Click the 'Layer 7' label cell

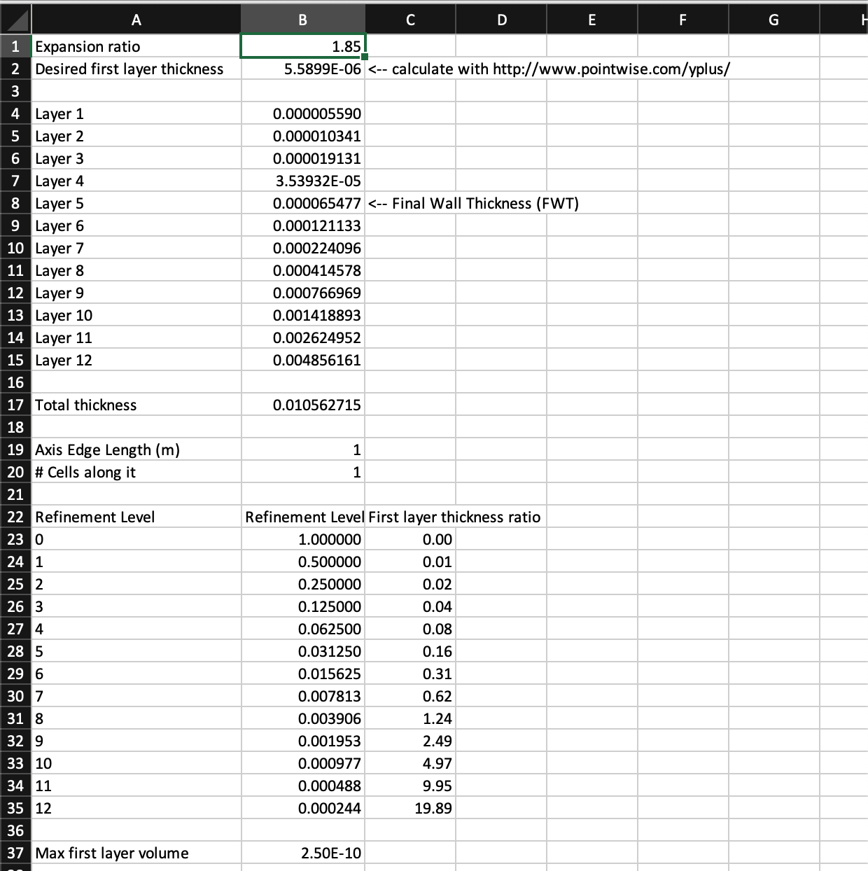tap(136, 248)
